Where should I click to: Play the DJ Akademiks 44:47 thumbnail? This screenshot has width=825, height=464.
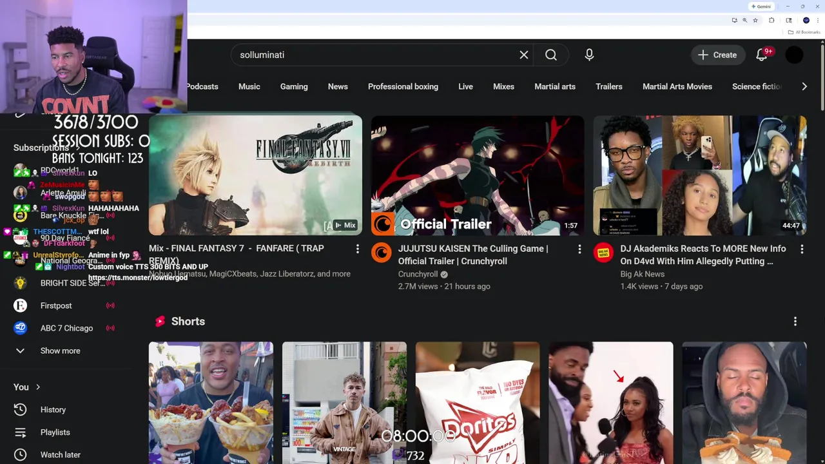click(700, 175)
